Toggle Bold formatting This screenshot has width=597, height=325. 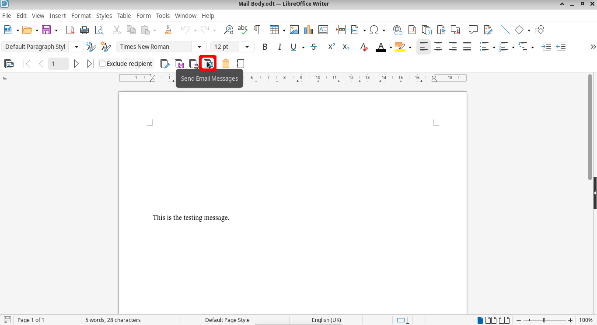pyautogui.click(x=265, y=47)
